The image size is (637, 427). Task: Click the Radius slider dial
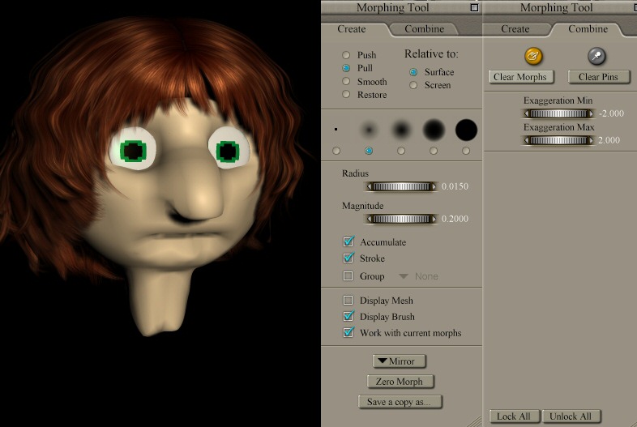(401, 186)
